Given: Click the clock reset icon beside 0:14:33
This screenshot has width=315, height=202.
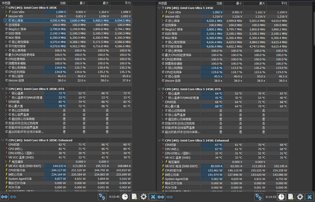Looking at the screenshot, I should (x=281, y=197).
